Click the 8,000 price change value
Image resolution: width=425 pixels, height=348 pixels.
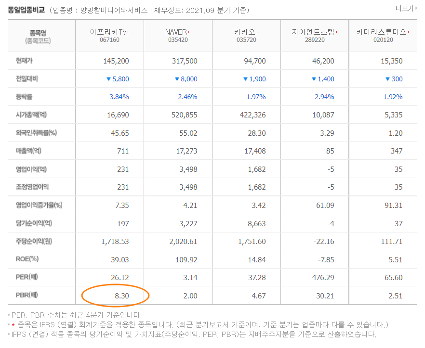click(x=189, y=79)
